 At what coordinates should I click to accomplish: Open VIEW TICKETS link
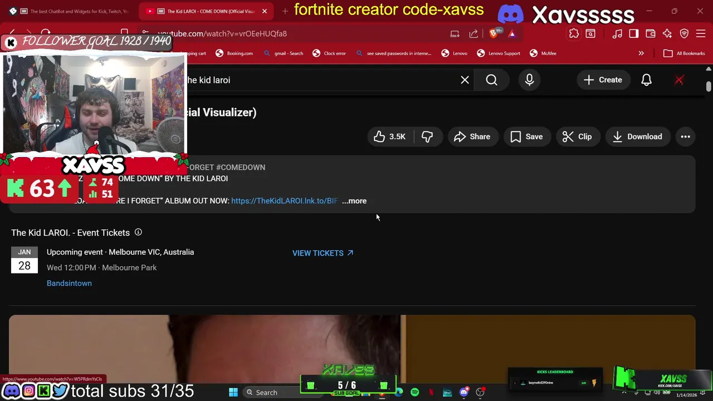tap(323, 253)
